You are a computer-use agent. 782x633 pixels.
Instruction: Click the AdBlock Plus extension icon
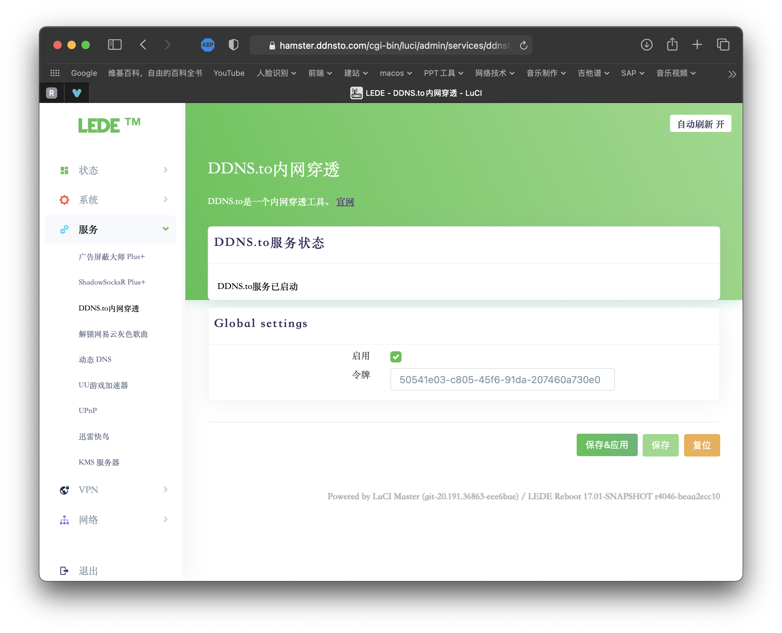(x=207, y=45)
